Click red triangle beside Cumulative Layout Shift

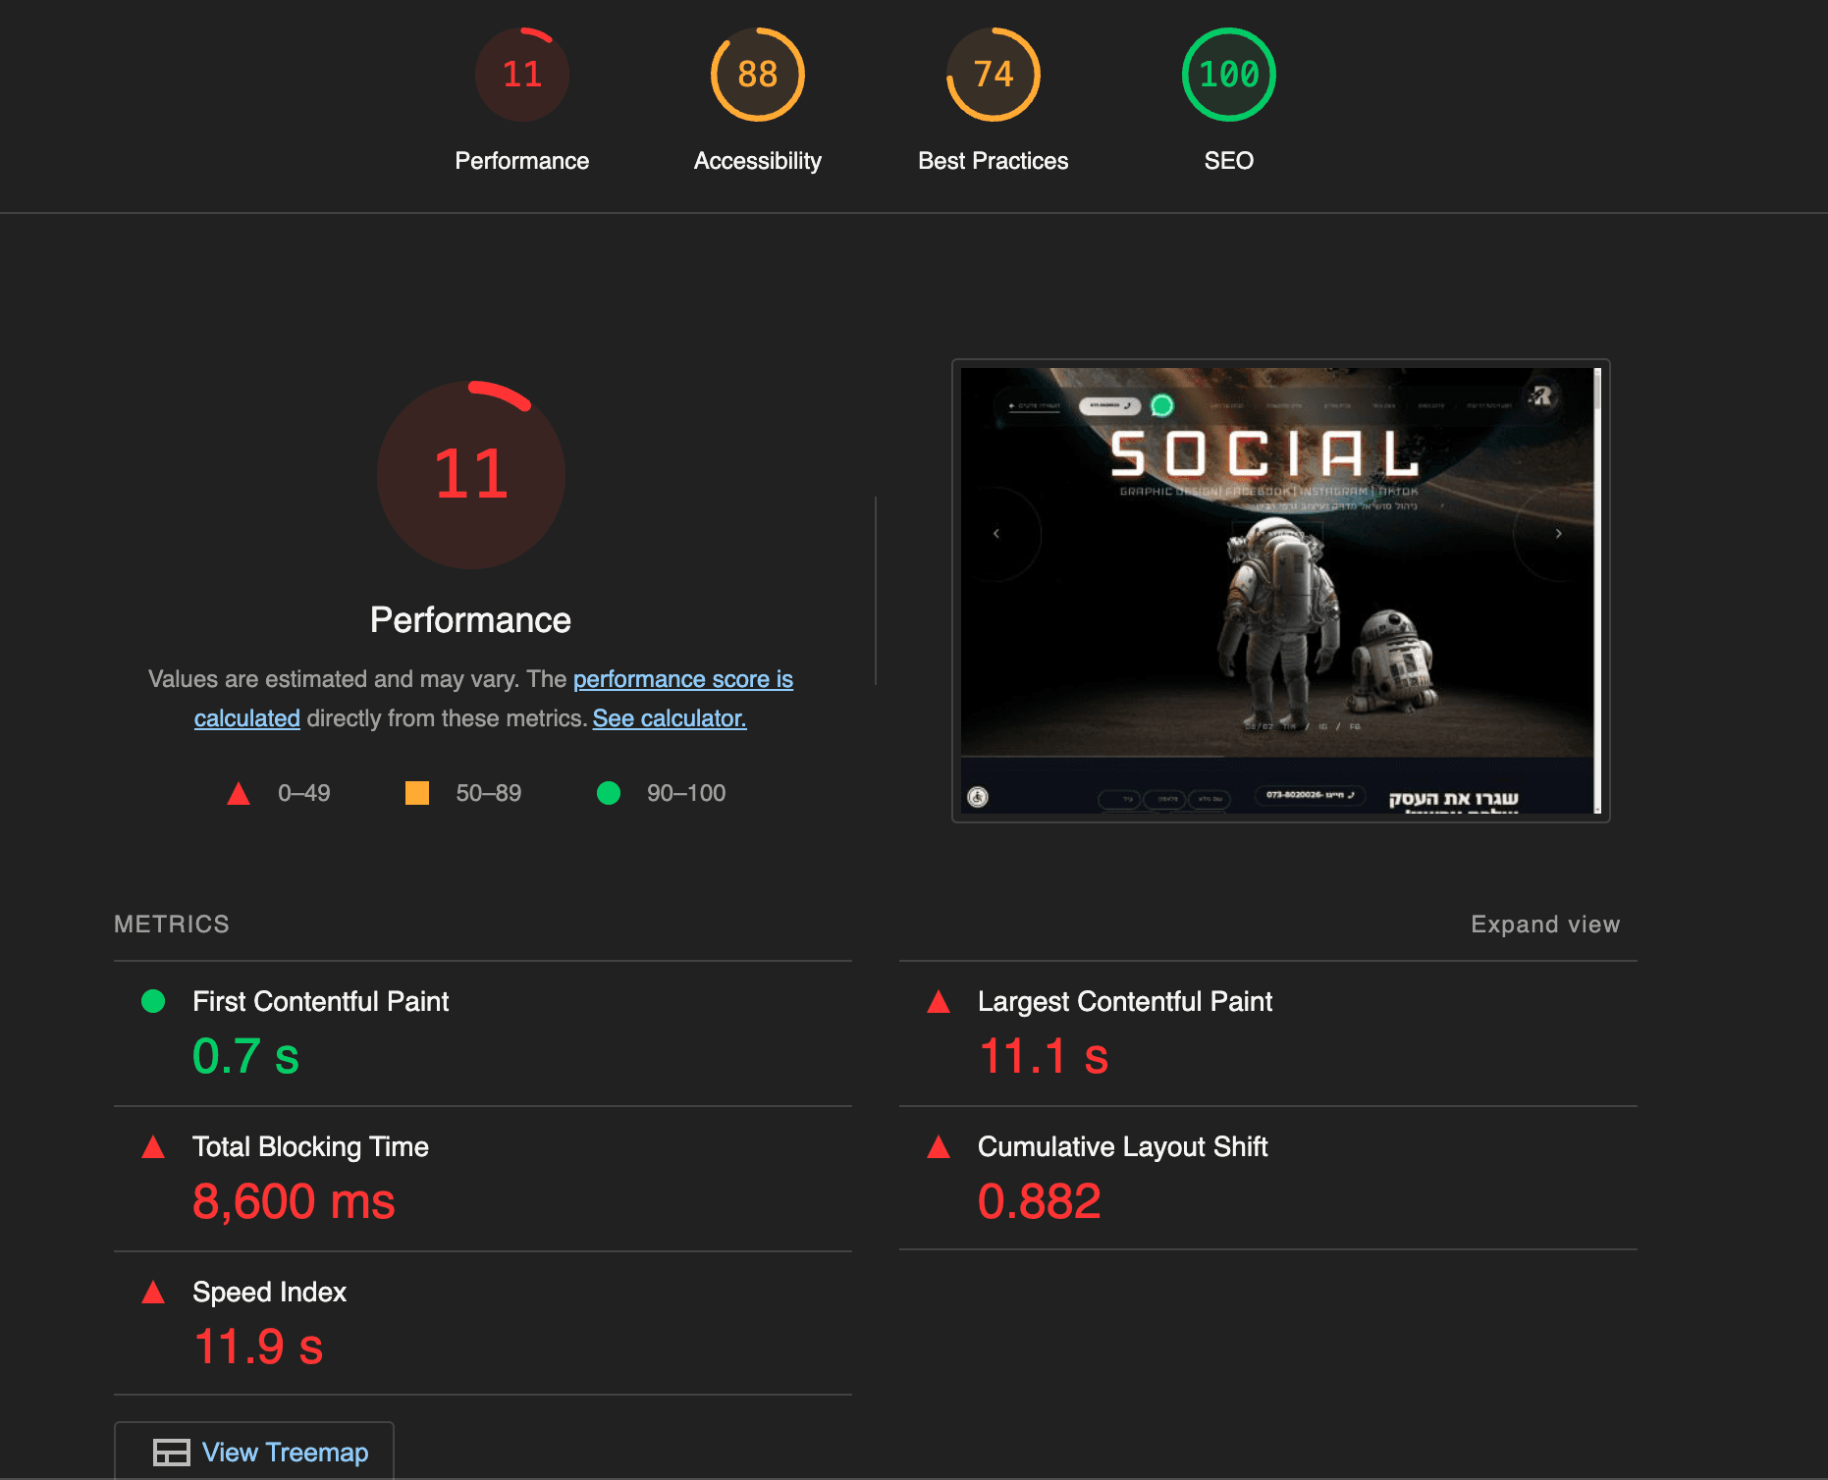click(938, 1147)
